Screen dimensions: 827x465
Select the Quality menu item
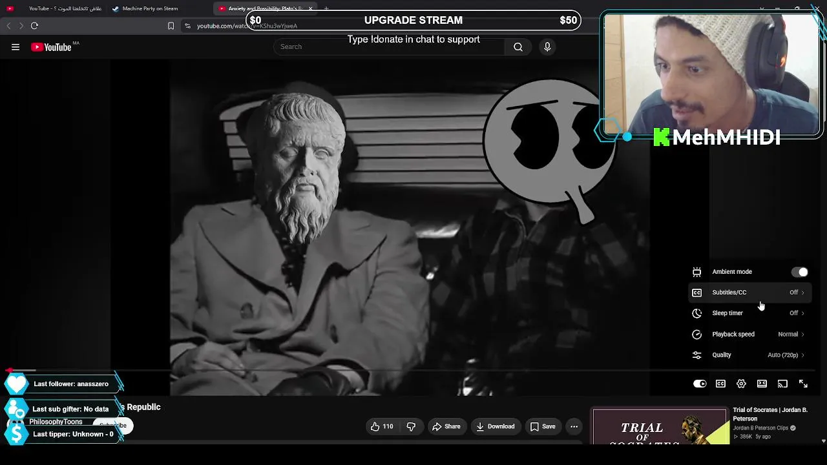[749, 355]
